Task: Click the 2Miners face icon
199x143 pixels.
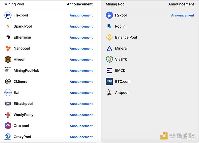Action: click(8, 81)
